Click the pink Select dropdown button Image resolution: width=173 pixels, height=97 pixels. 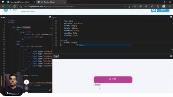(113, 80)
